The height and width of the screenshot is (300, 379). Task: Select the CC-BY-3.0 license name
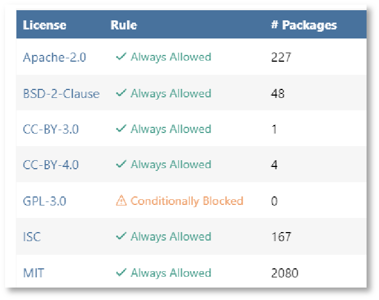point(51,129)
